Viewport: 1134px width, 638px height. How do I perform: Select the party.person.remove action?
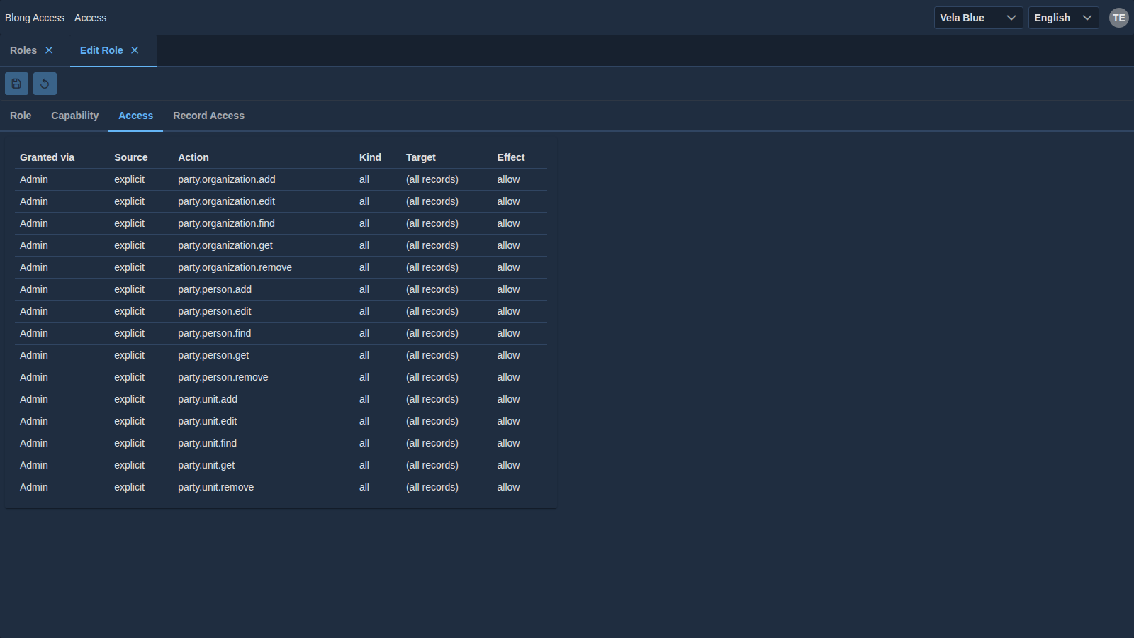coord(223,377)
